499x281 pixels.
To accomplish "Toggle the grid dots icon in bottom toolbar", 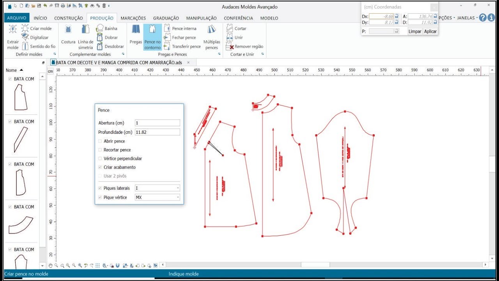I will point(98,265).
